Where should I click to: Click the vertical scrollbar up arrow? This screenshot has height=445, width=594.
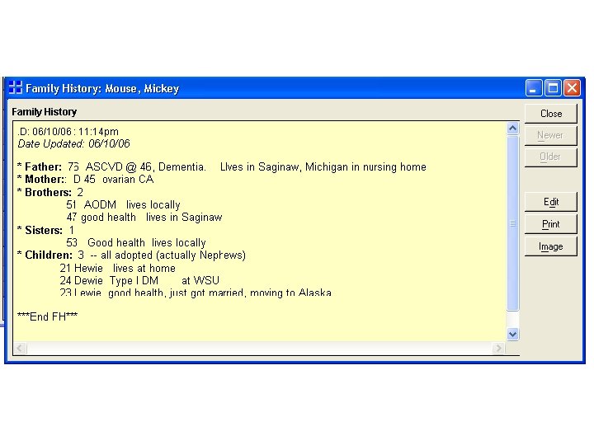(512, 129)
